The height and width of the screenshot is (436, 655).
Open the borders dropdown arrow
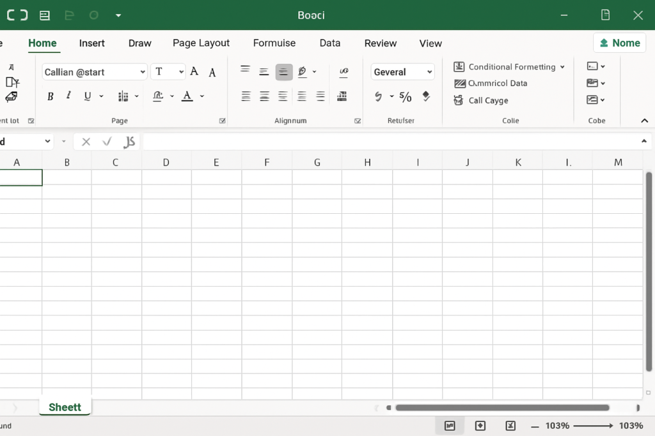[137, 96]
